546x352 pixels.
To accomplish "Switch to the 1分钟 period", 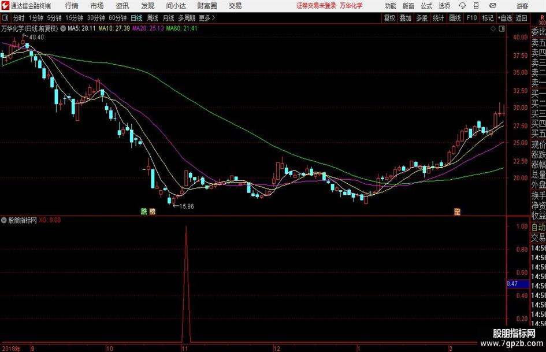I will 36,18.
